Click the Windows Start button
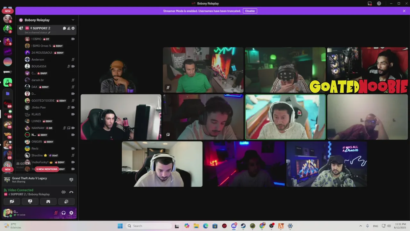Viewport: 410px width, 231px height. pos(120,226)
